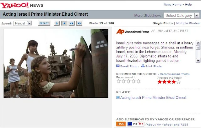The height and width of the screenshot is (128, 201).
Task: Click the Yahoo! News logo
Action: point(22,5)
